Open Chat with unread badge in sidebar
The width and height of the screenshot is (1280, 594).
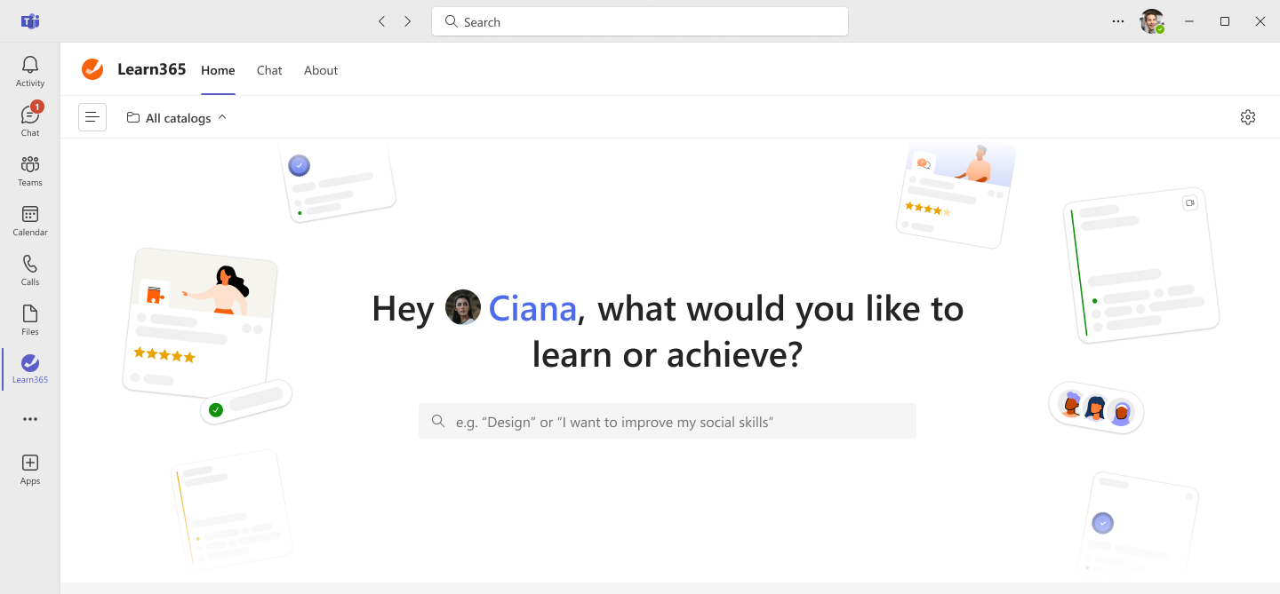(30, 121)
